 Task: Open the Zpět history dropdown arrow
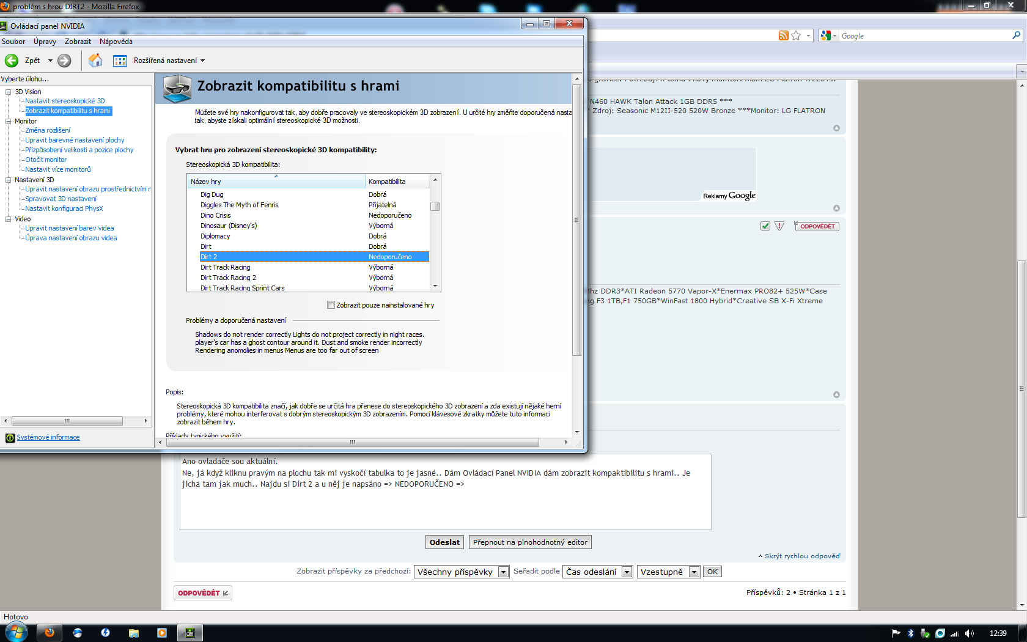coord(50,61)
